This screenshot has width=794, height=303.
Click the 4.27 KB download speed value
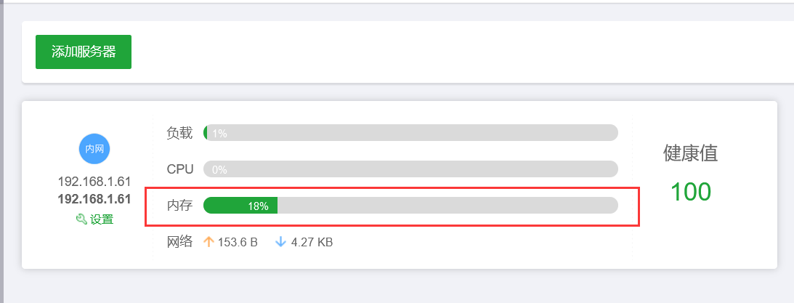[312, 243]
